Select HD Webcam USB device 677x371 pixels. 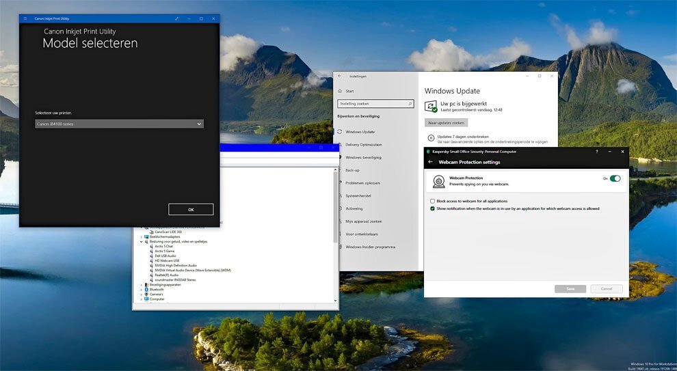pyautogui.click(x=167, y=260)
